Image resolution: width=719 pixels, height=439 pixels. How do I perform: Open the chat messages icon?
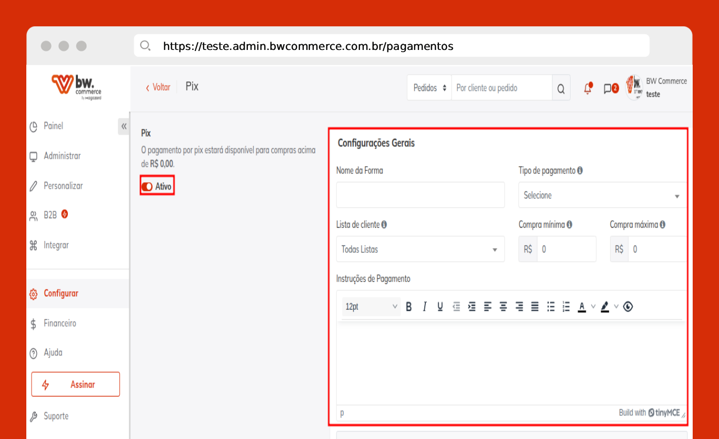(x=608, y=88)
